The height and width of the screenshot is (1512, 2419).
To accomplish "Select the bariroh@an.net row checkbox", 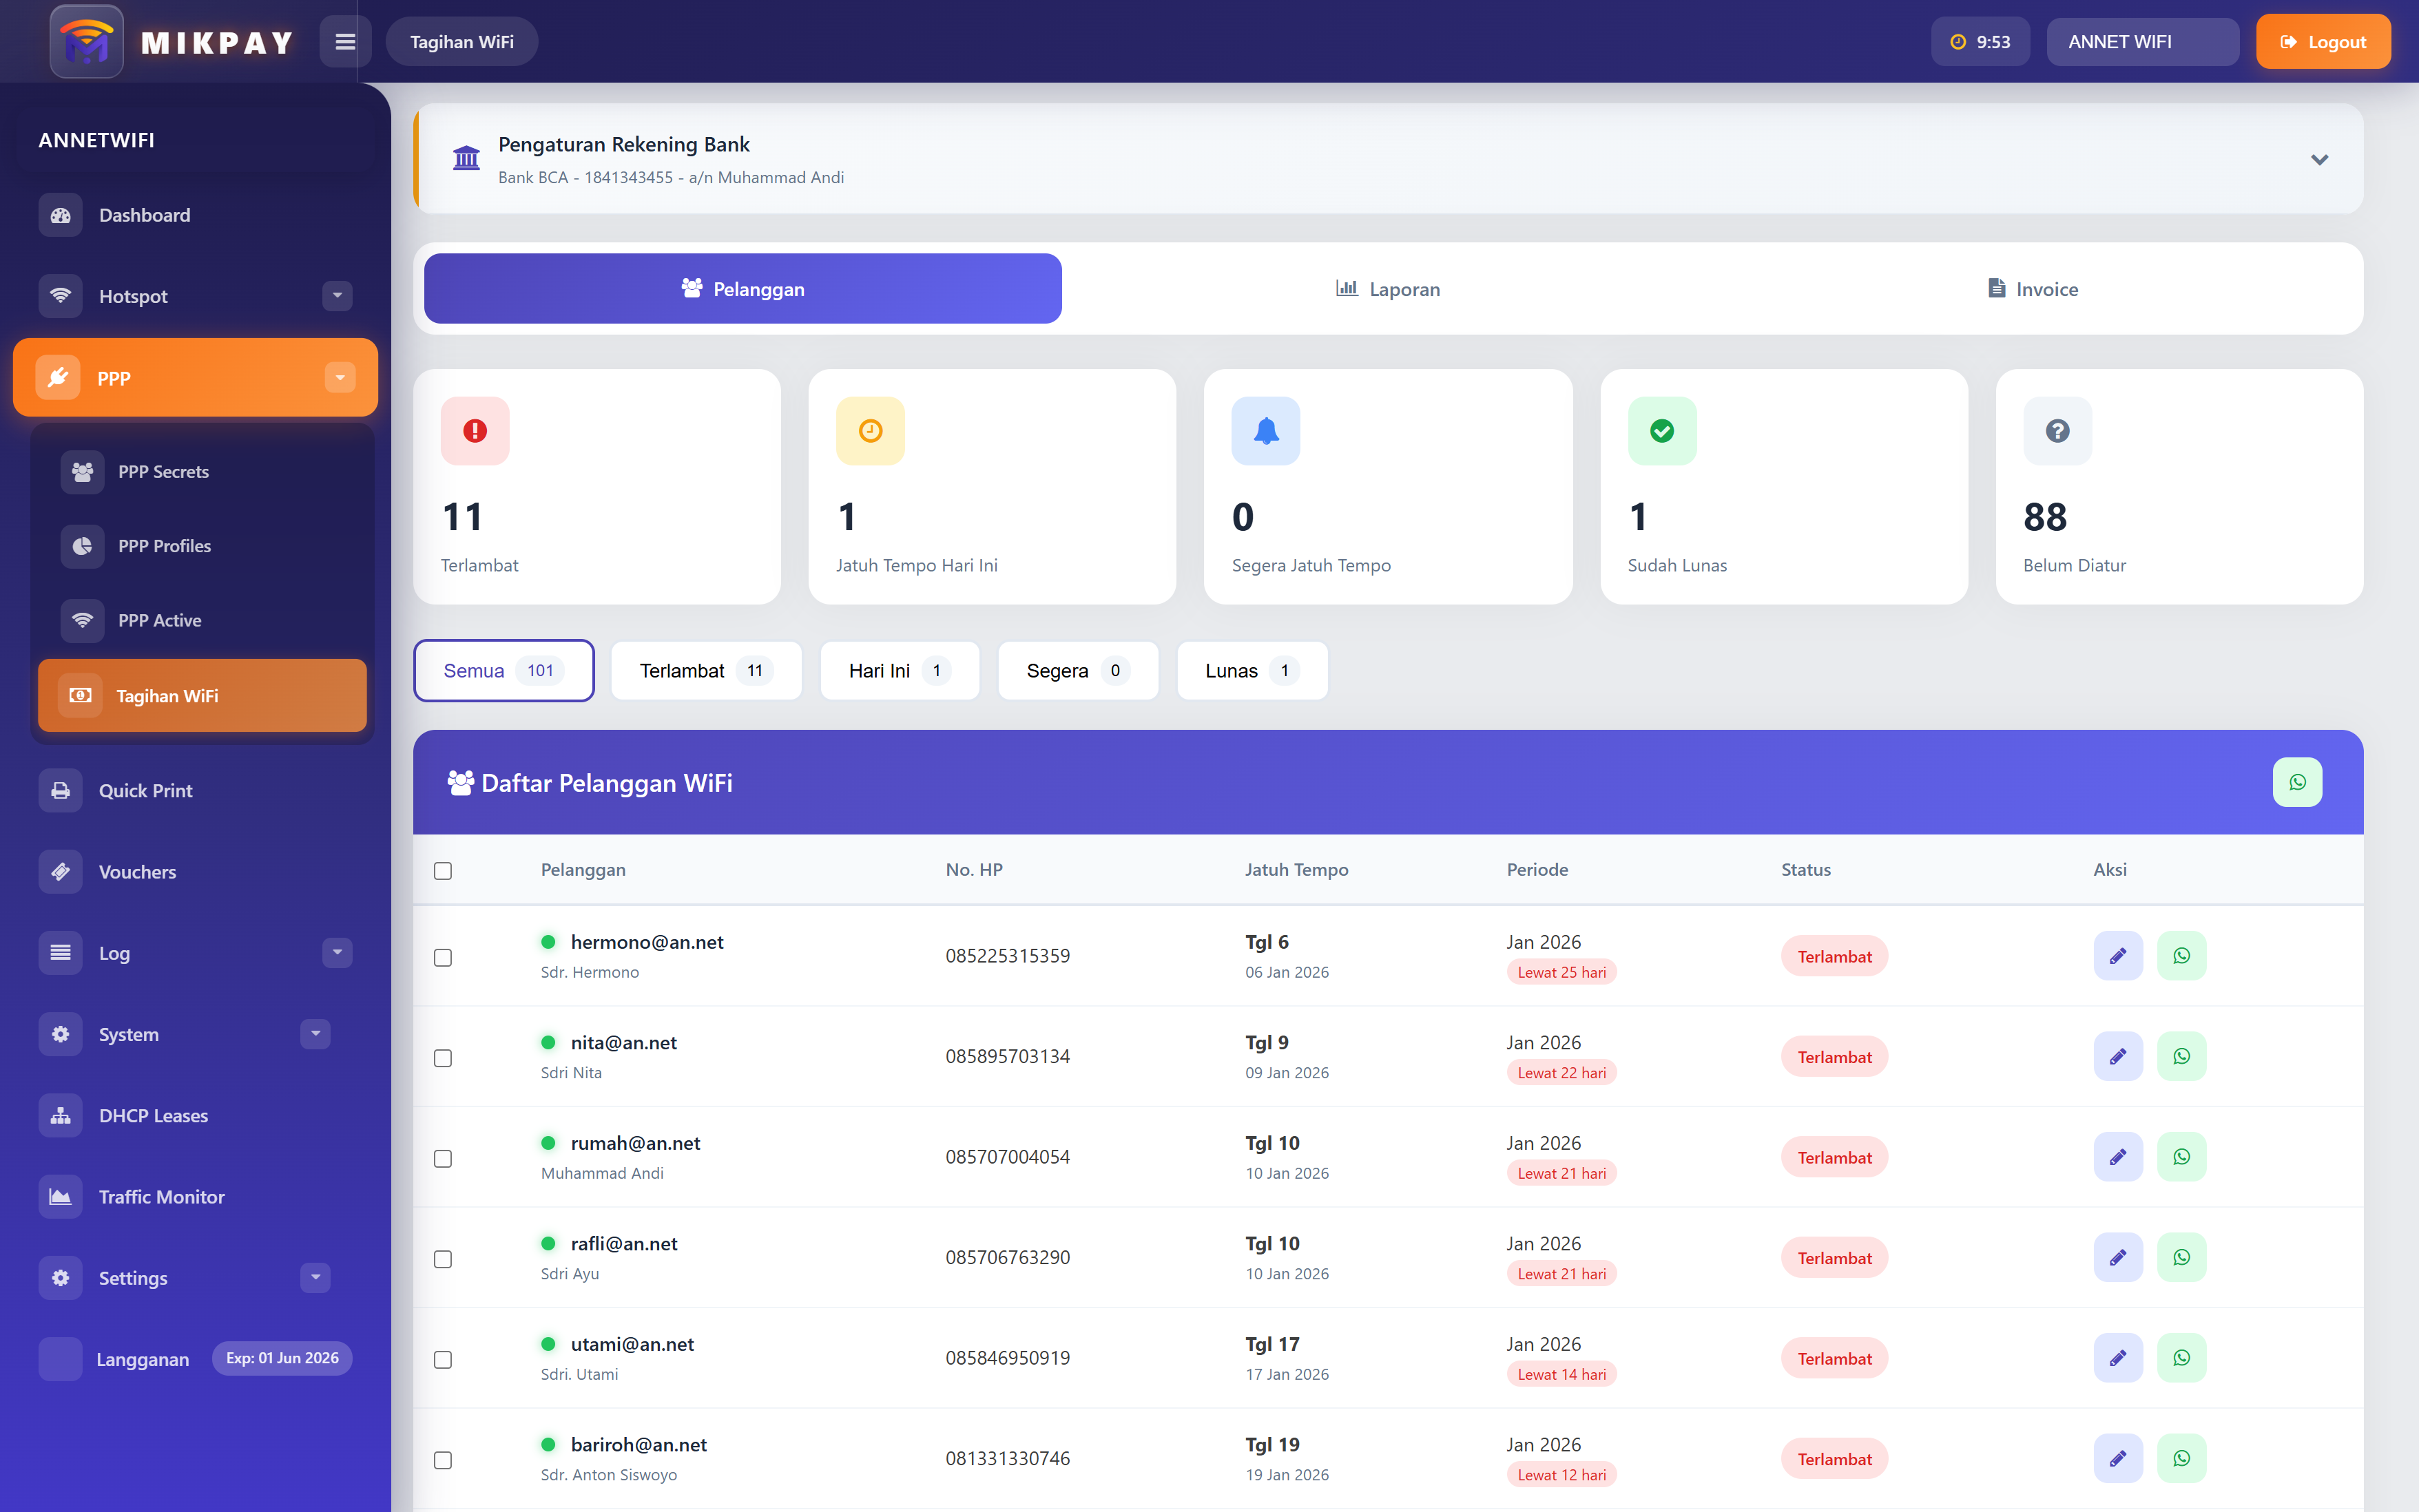I will tap(443, 1460).
